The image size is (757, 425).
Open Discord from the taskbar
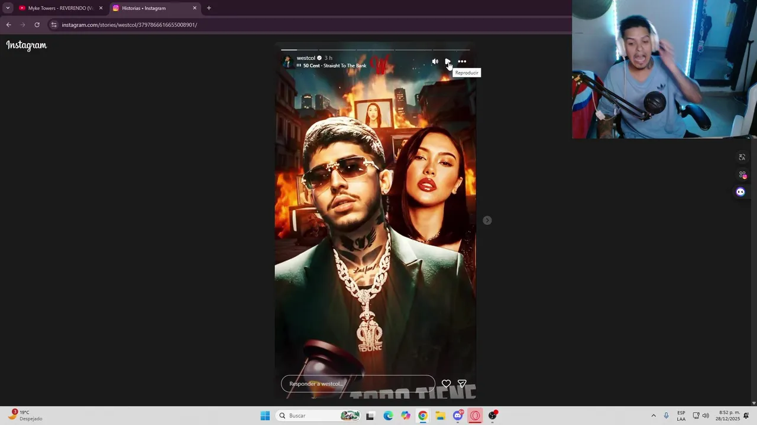pyautogui.click(x=458, y=416)
